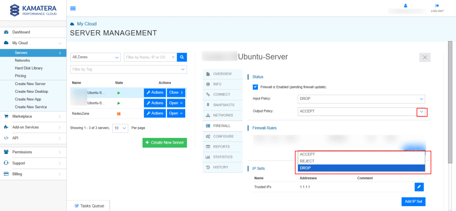
Task: Click the Trusted IPs name cell
Action: click(263, 187)
